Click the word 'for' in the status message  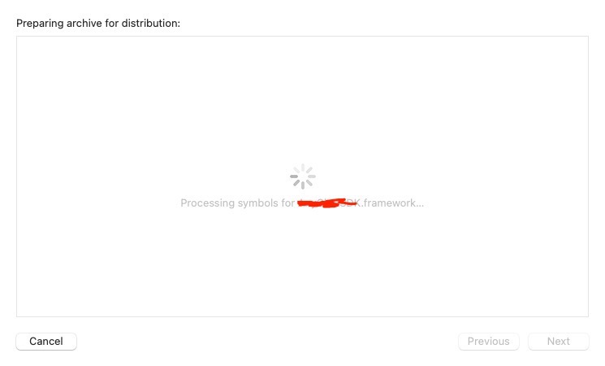click(x=287, y=203)
